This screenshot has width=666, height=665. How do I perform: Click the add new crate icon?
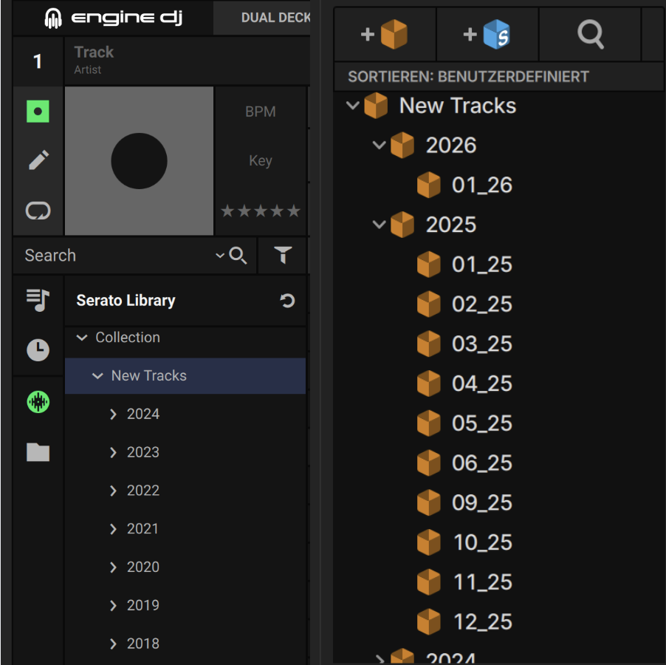click(x=385, y=35)
